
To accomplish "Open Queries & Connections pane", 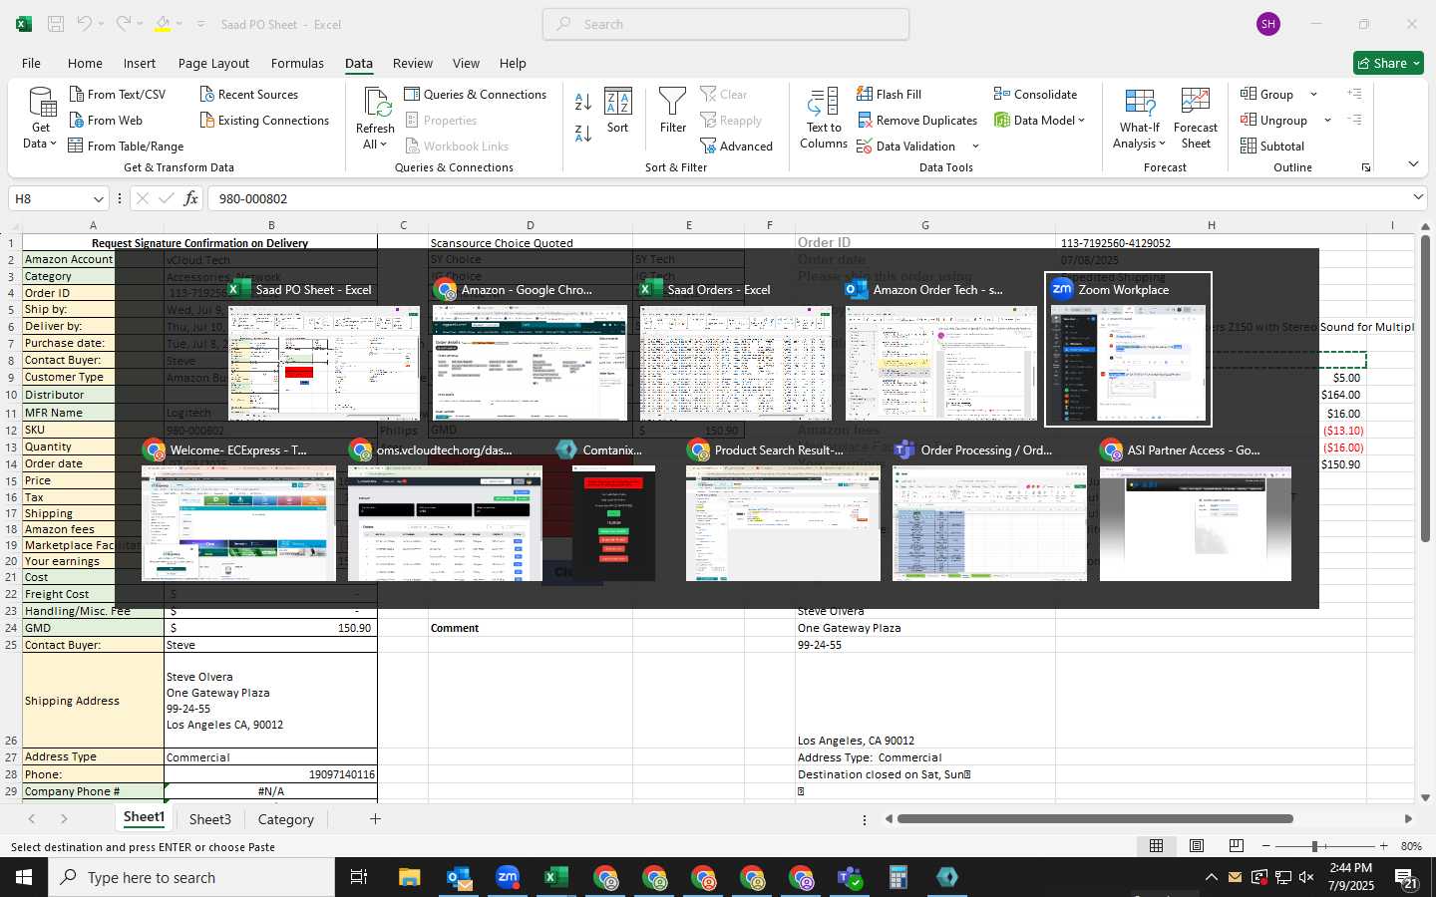I will tap(475, 94).
